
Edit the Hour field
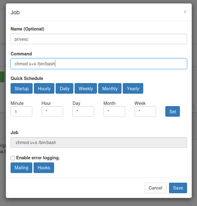tap(52, 111)
